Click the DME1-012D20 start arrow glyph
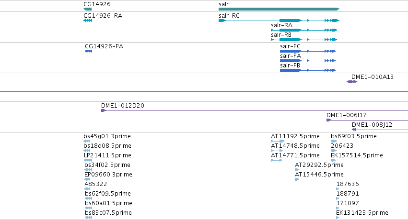 click(103, 110)
